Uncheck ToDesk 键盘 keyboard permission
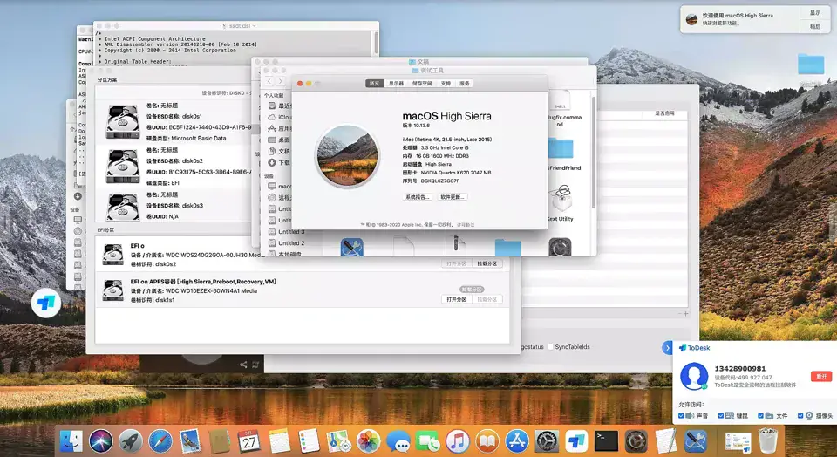Image resolution: width=837 pixels, height=457 pixels. (721, 415)
